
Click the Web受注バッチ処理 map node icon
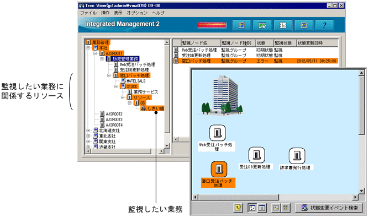[218, 133]
